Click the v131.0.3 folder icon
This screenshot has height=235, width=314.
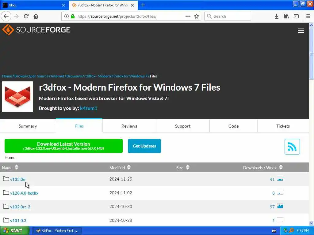coord(6,220)
